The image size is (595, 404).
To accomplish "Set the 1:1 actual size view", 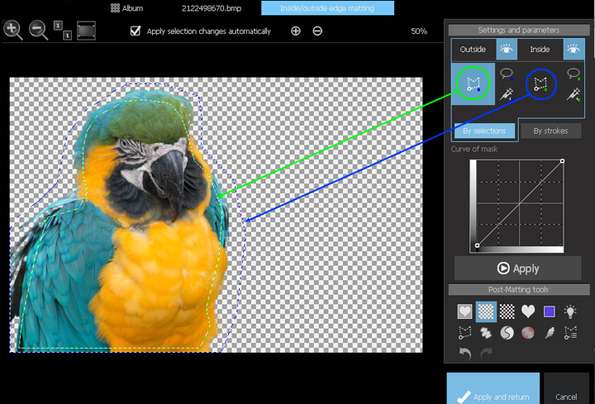I will coord(63,31).
